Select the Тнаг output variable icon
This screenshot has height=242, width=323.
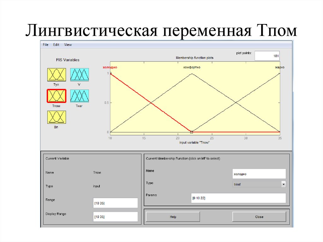79,96
